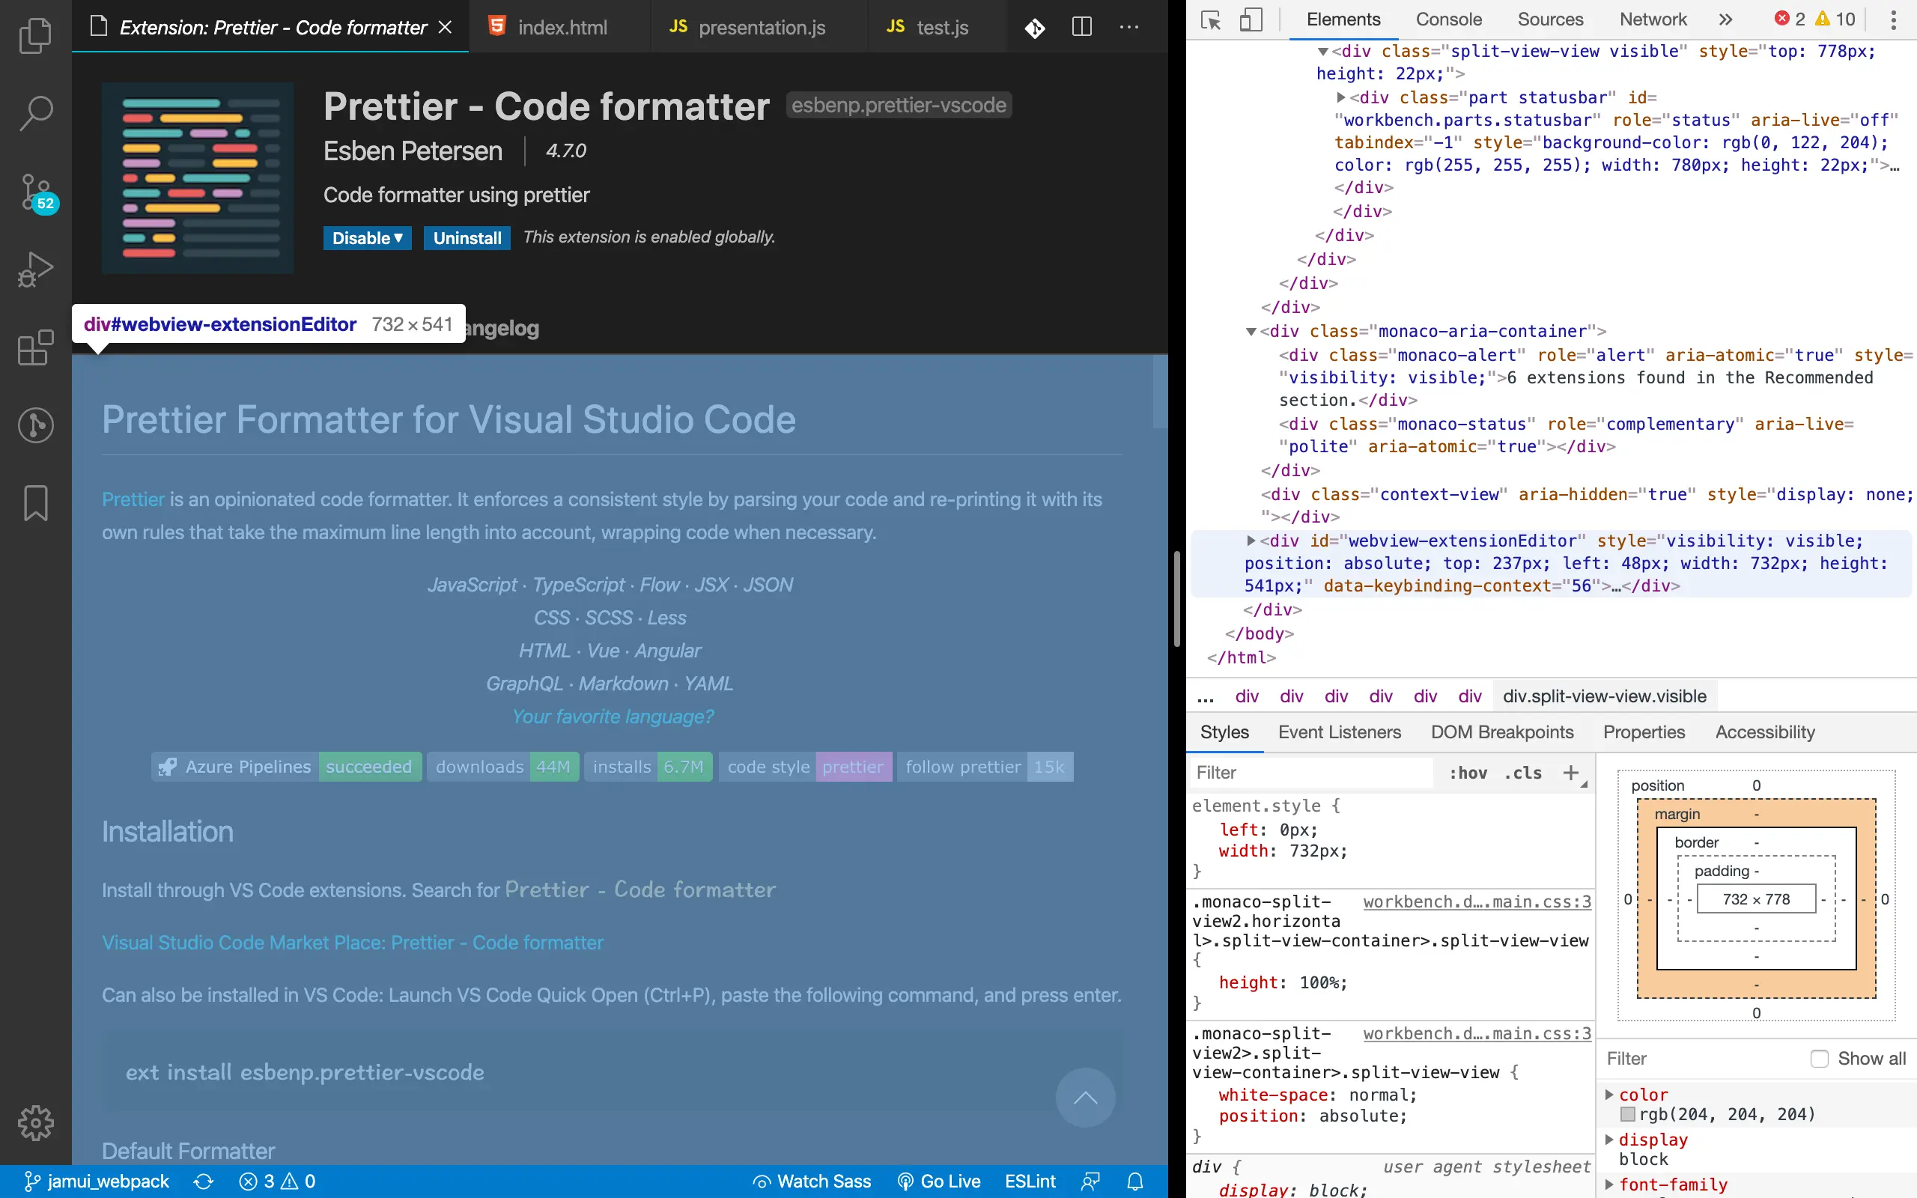The height and width of the screenshot is (1198, 1917).
Task: Open the Explorer files icon in activity bar
Action: [x=36, y=35]
